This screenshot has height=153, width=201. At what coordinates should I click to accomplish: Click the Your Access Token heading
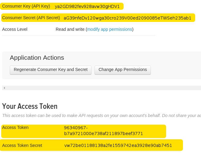pos(30,106)
